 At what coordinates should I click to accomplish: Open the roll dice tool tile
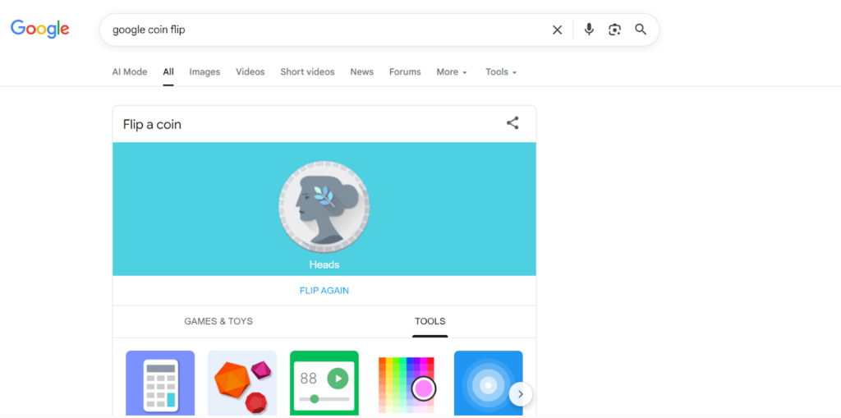[242, 384]
